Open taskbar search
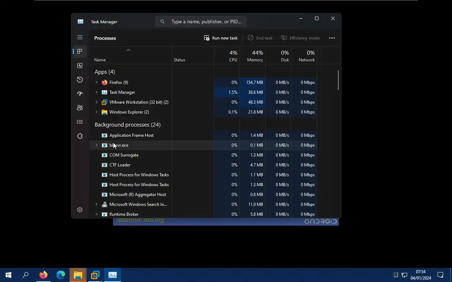The image size is (452, 282). point(25,275)
